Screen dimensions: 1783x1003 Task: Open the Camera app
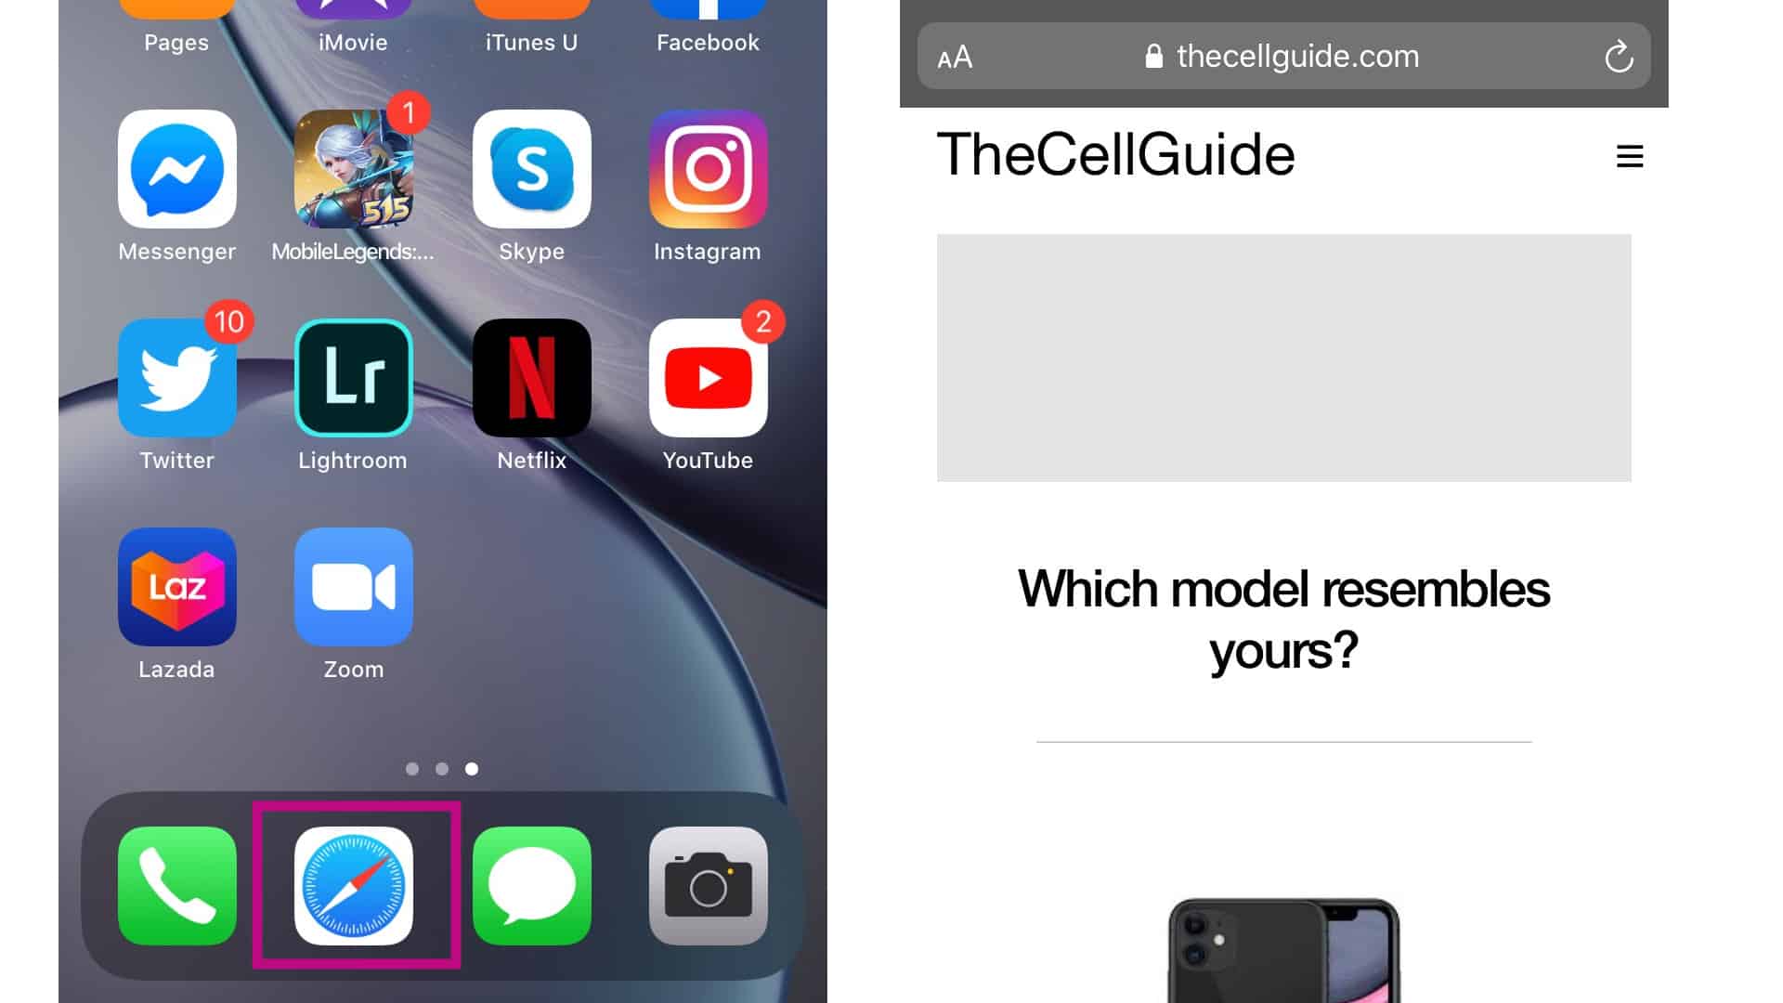point(708,885)
